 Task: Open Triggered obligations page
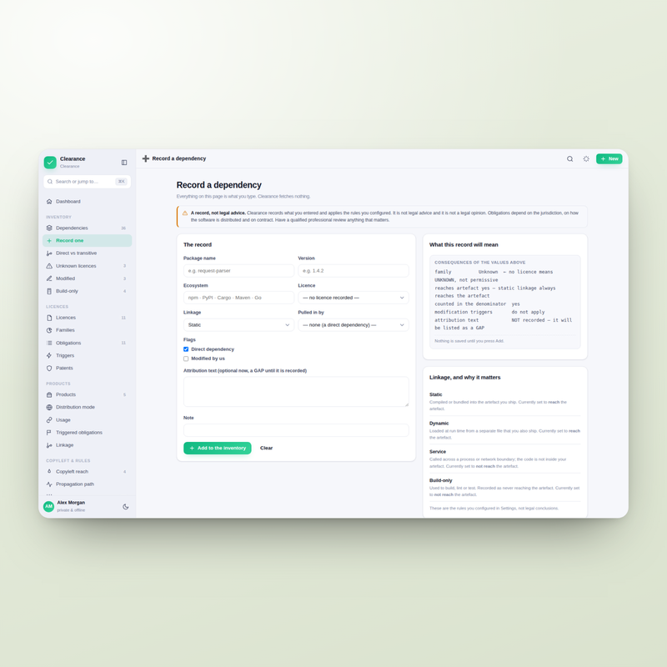click(88, 433)
